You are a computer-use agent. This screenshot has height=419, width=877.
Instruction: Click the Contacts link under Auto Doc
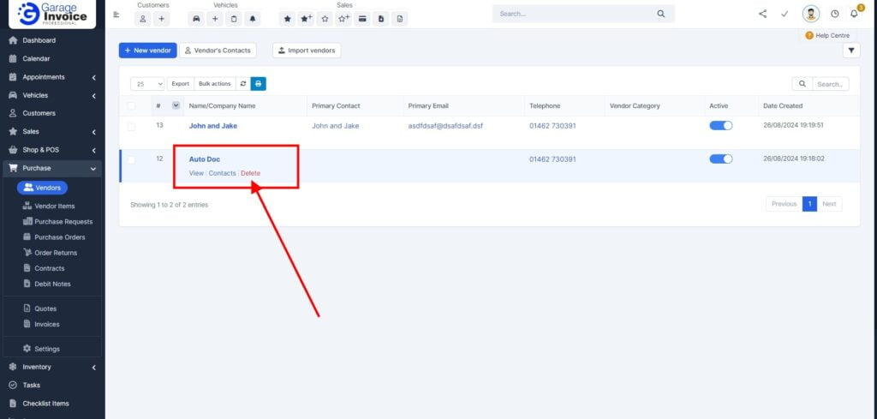222,173
